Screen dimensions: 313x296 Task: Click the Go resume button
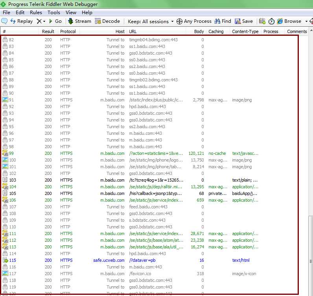(55, 21)
